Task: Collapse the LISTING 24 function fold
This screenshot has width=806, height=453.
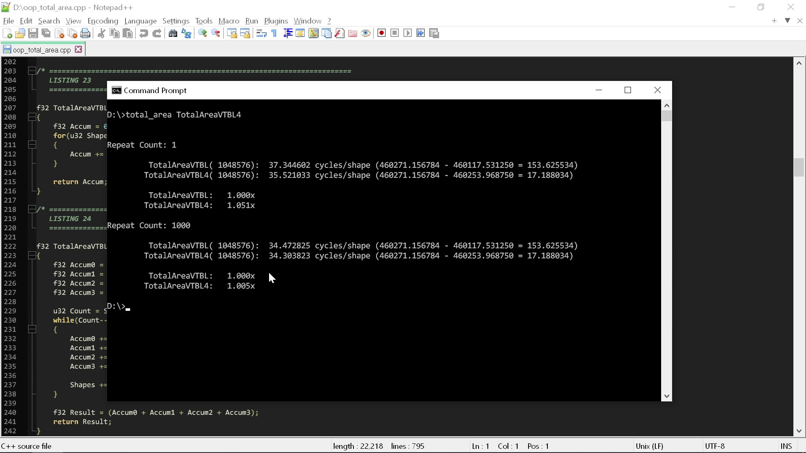Action: click(x=32, y=255)
